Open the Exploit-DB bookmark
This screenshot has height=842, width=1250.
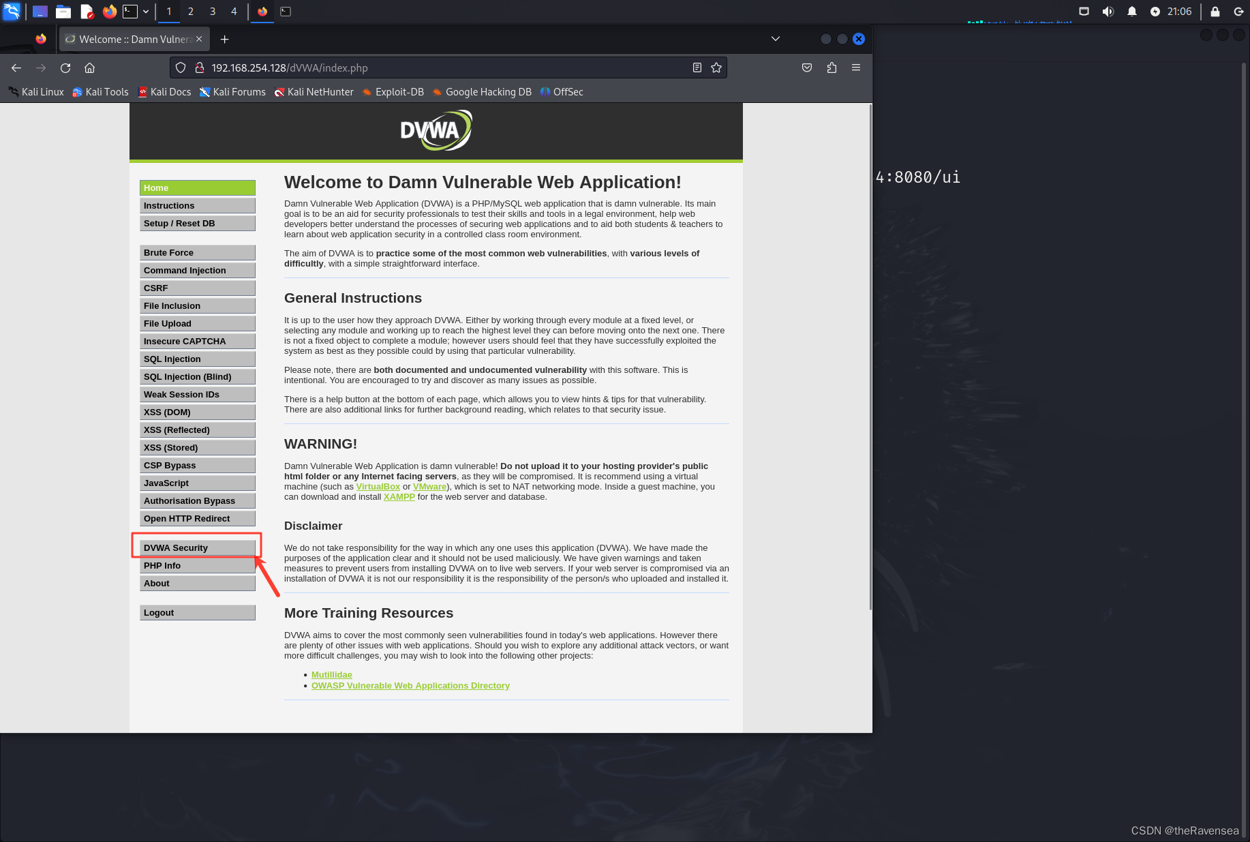point(393,92)
